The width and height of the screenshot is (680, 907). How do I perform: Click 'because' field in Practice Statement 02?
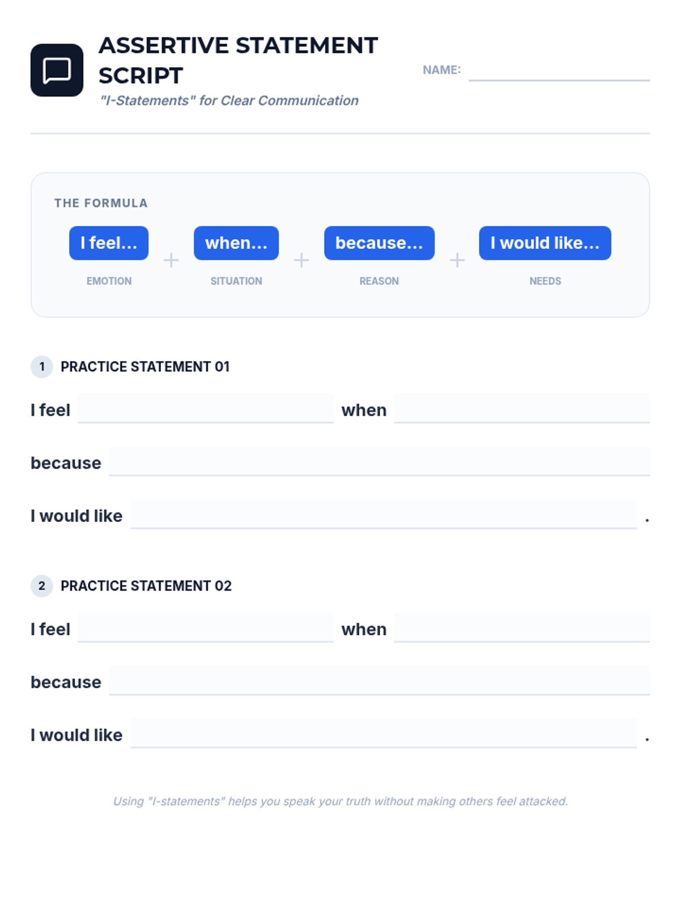(379, 680)
